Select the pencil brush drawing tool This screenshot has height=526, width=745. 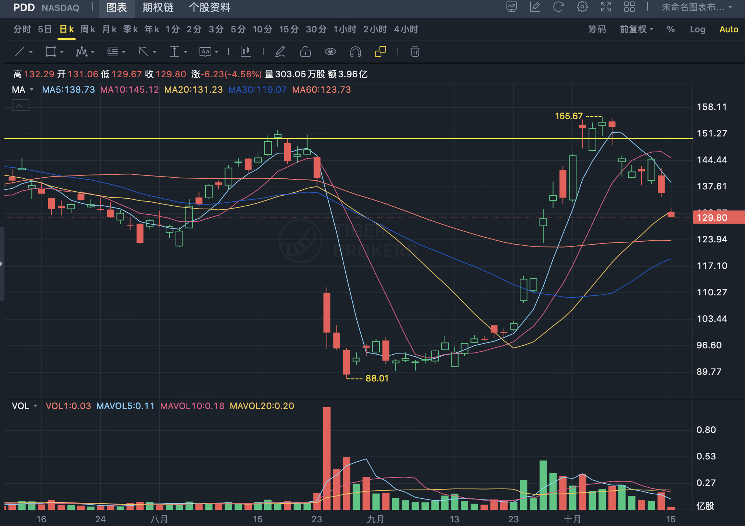coord(280,52)
